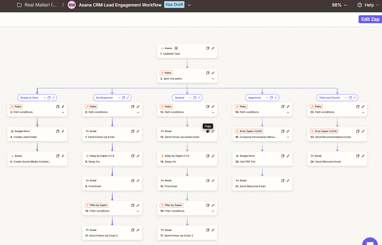382x245 pixels.
Task: Copy step 17 Send Follow Up Email 2
Action: (208, 230)
